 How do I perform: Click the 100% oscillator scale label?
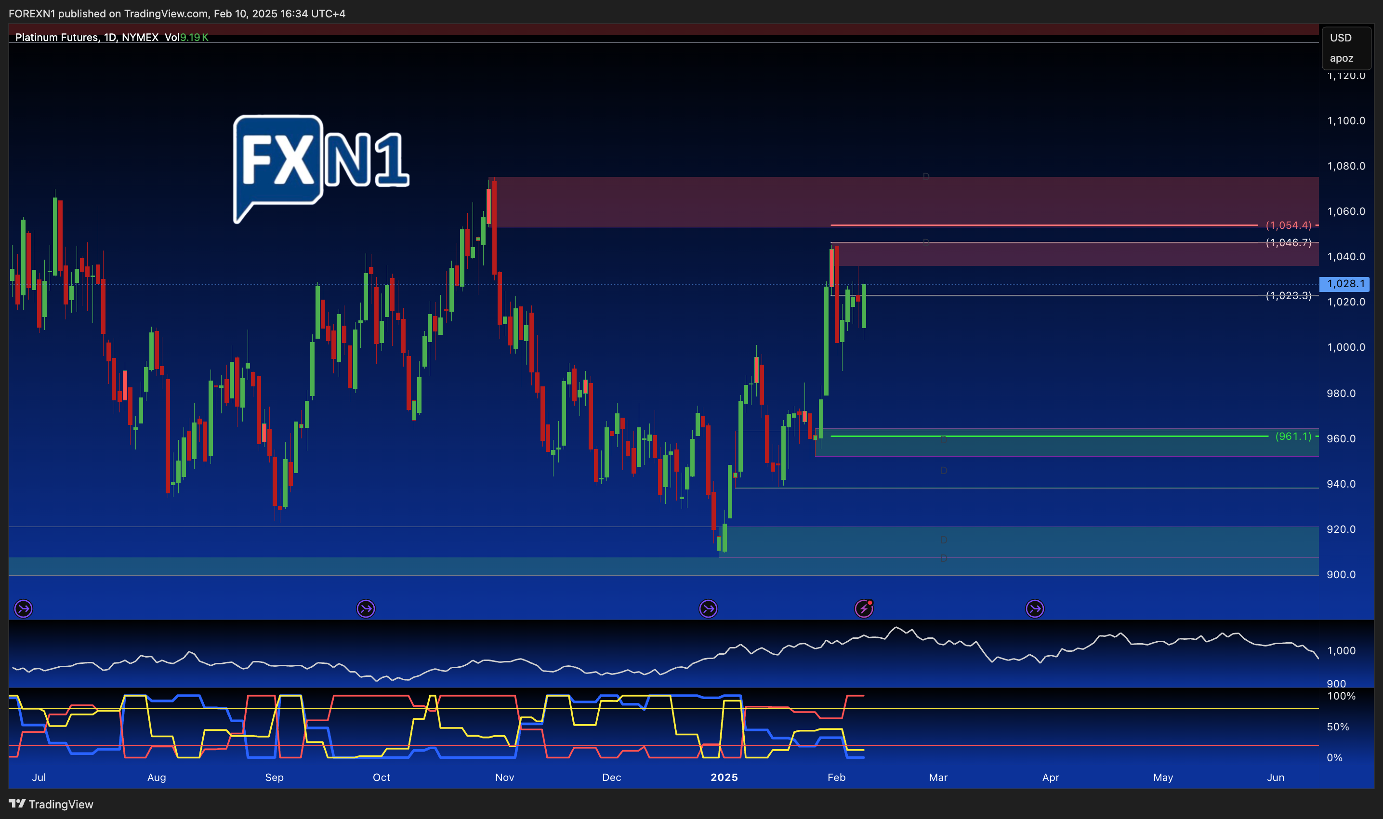click(1341, 696)
